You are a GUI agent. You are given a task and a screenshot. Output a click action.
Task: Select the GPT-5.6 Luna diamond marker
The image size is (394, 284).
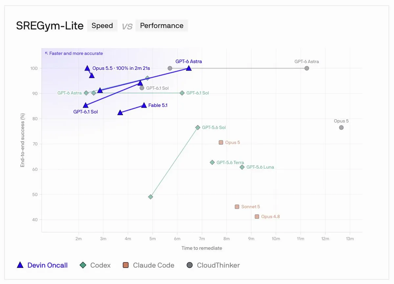(x=242, y=167)
